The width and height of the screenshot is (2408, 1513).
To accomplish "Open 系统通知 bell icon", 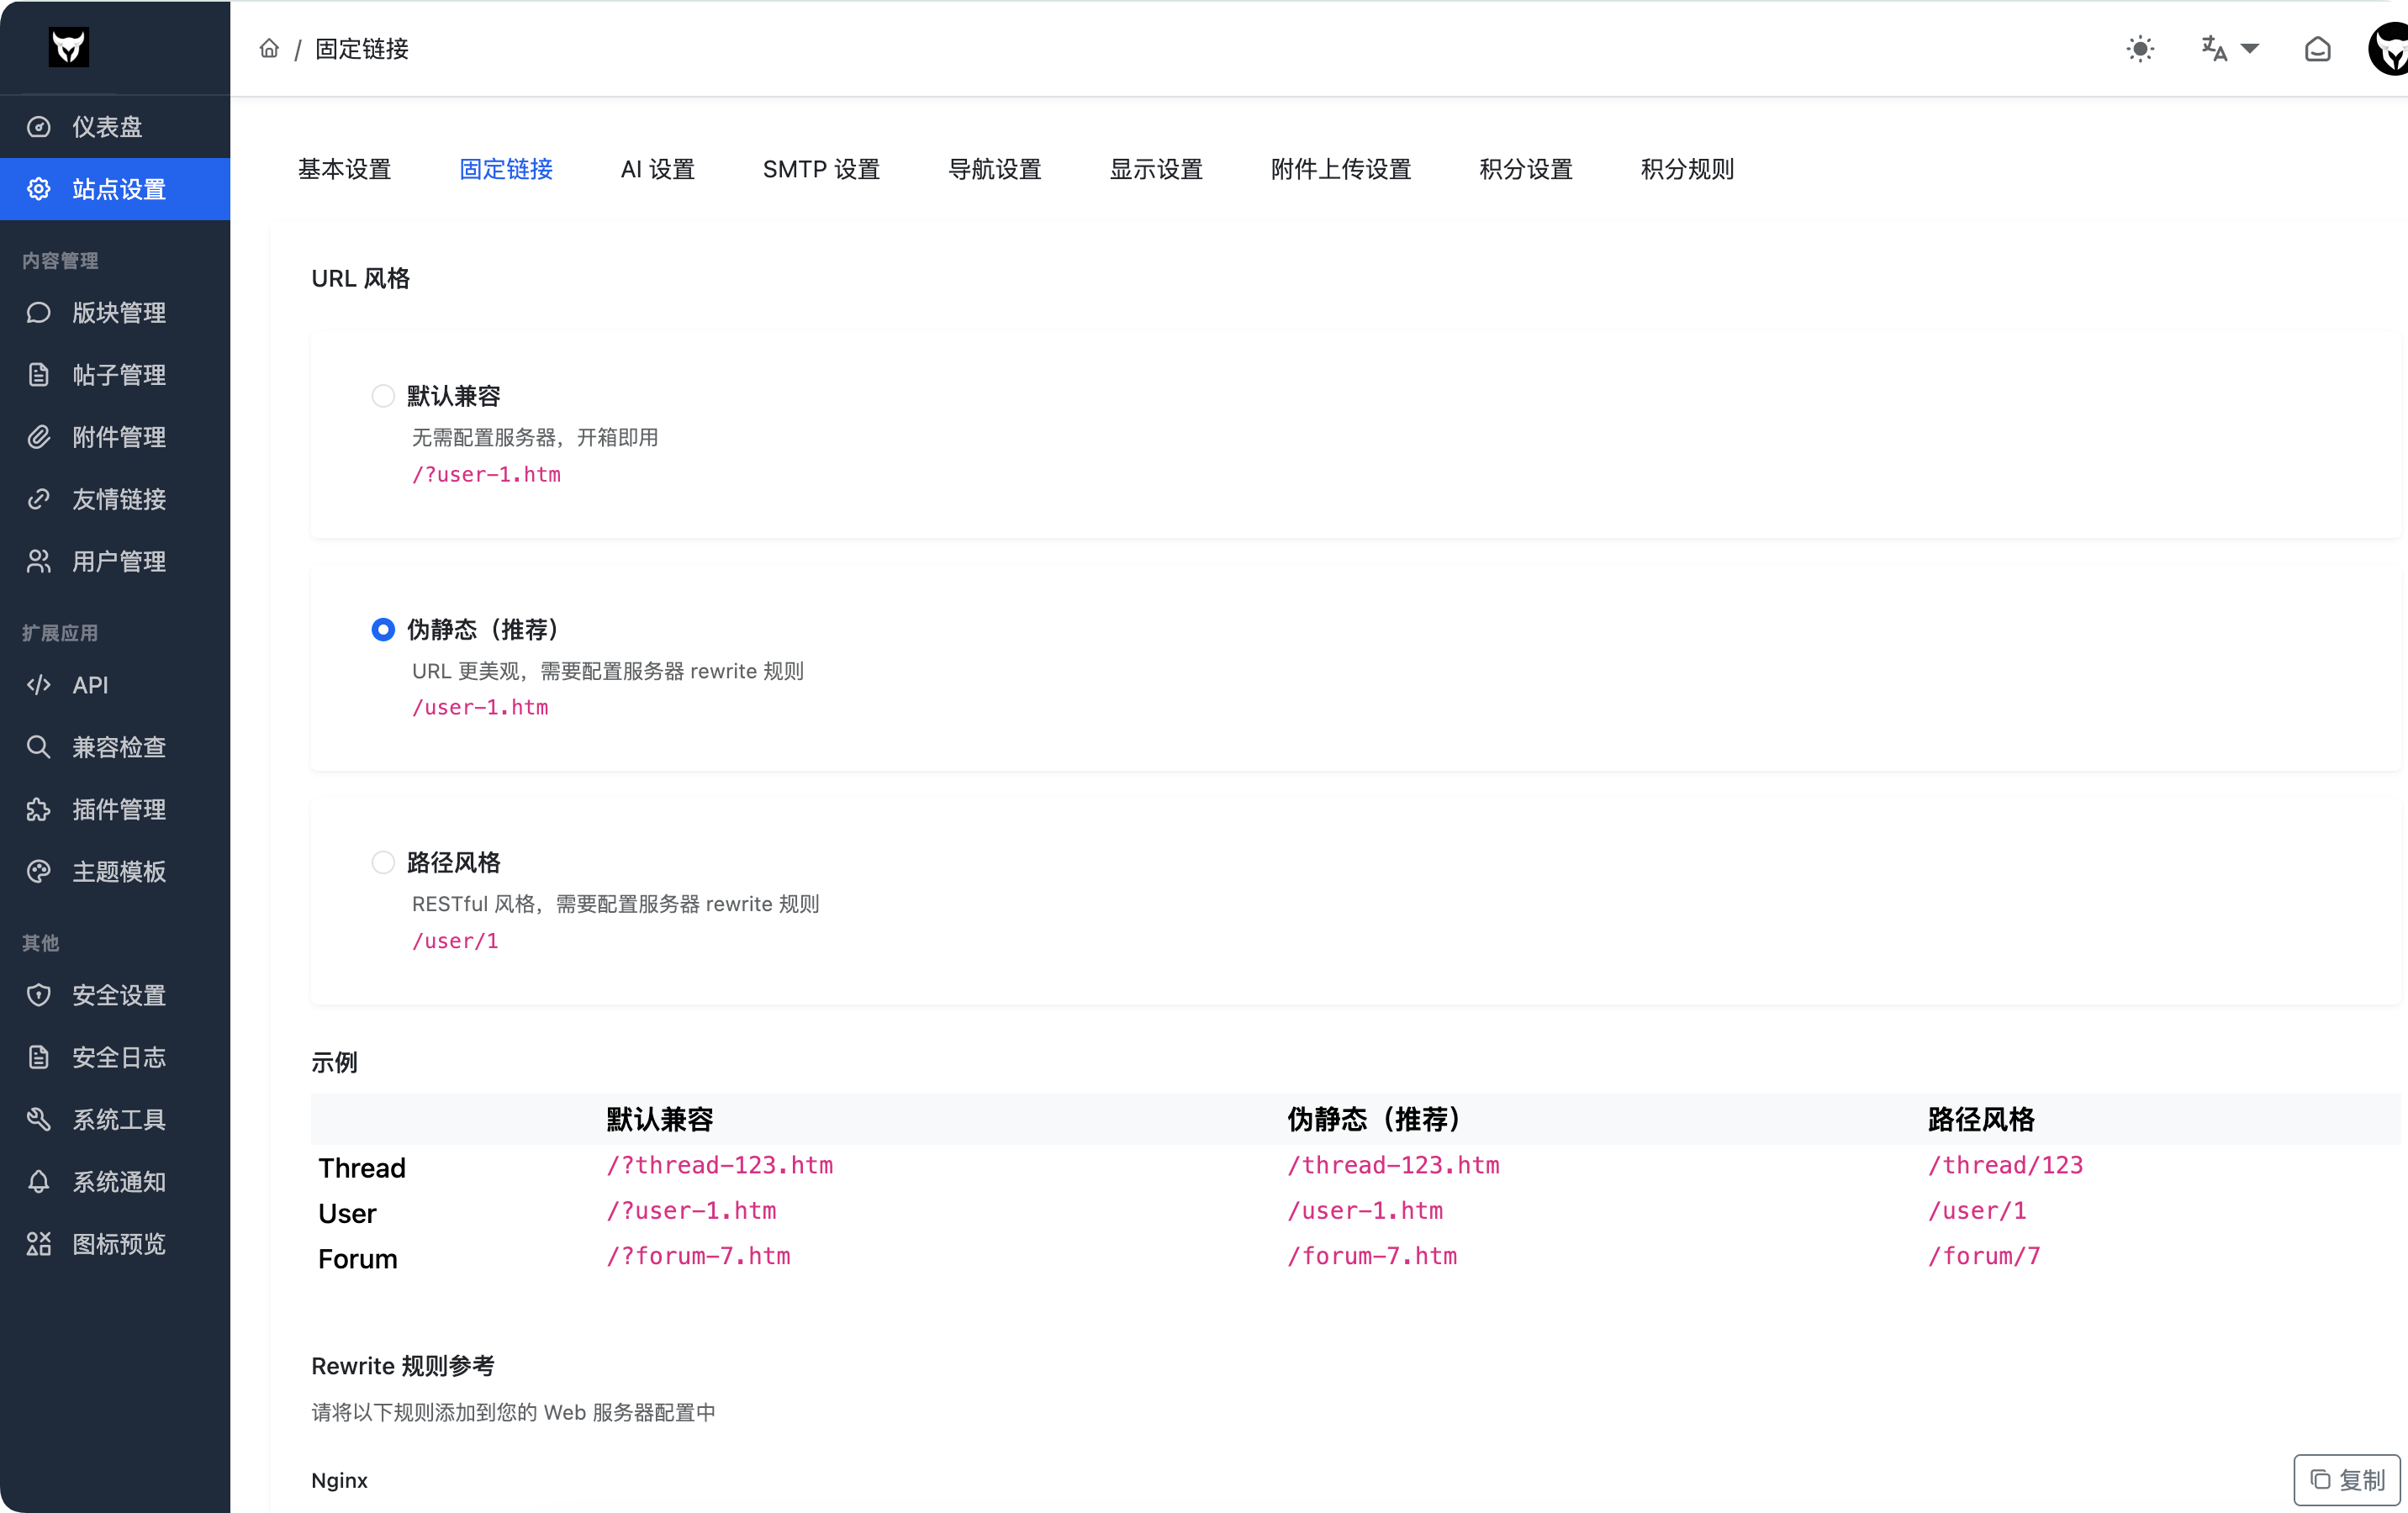I will (x=39, y=1181).
